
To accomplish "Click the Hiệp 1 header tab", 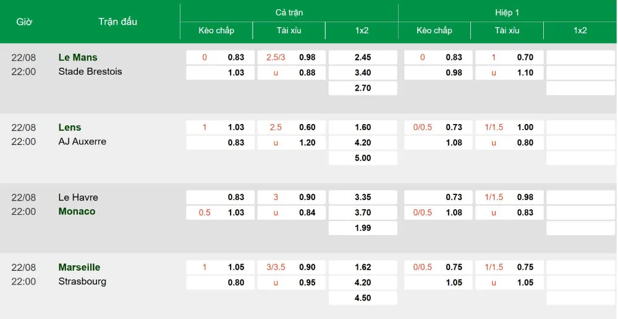I will tap(507, 12).
